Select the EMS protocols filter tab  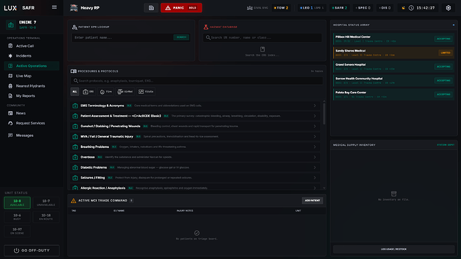[x=88, y=92]
